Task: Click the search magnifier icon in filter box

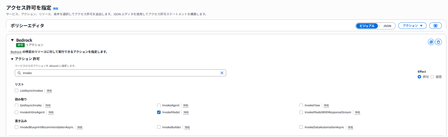Action: 19,73
